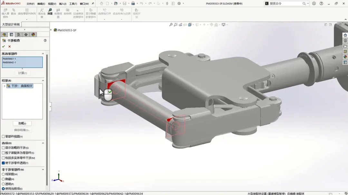This screenshot has width=348, height=195.
Task: Enable the 零部件视图 checkbox
Action: click(3, 137)
